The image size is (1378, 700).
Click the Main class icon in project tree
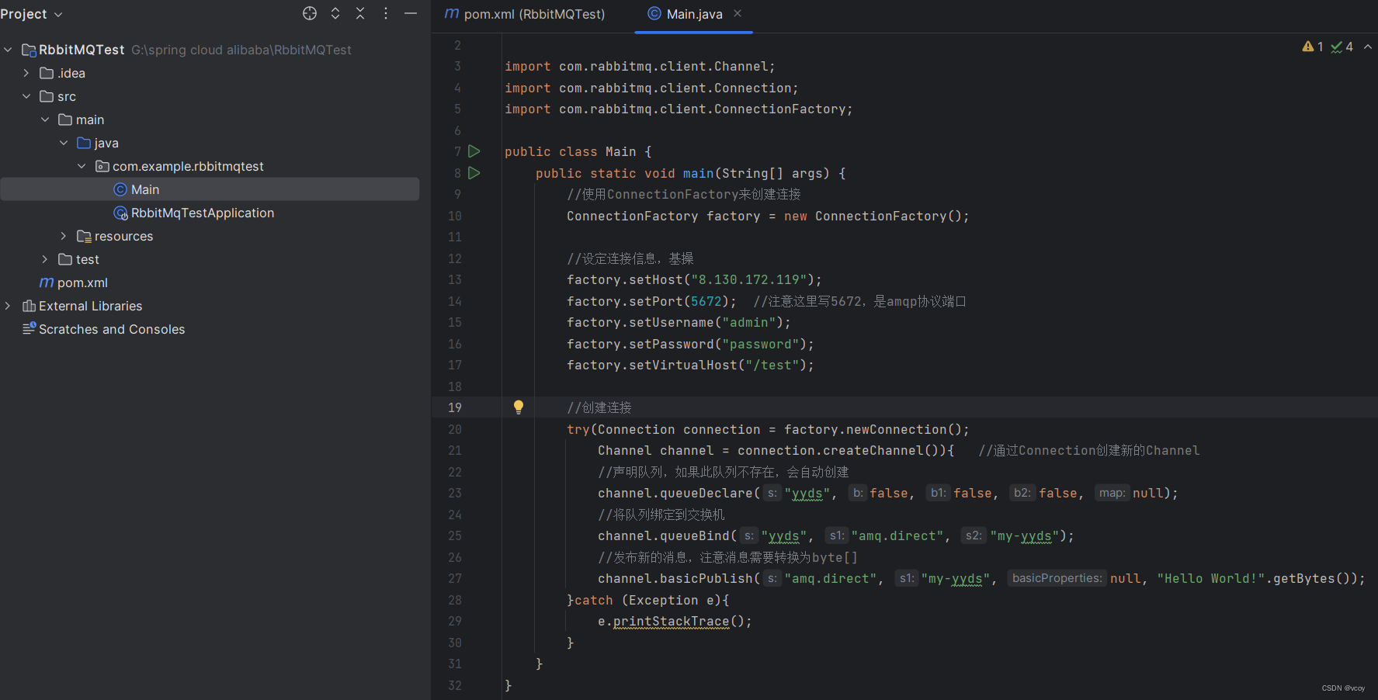point(120,189)
